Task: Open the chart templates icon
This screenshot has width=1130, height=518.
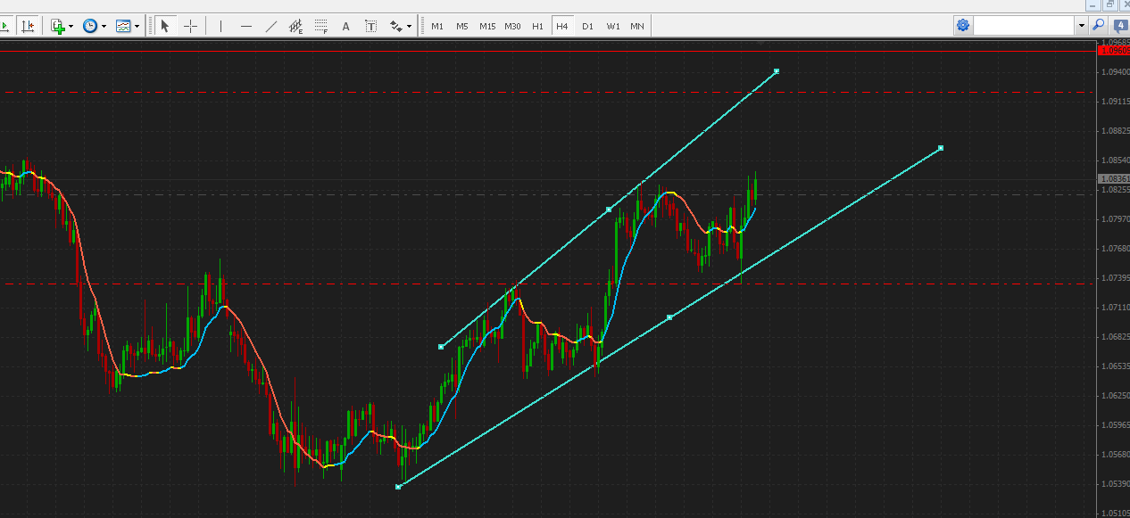Action: click(x=124, y=26)
